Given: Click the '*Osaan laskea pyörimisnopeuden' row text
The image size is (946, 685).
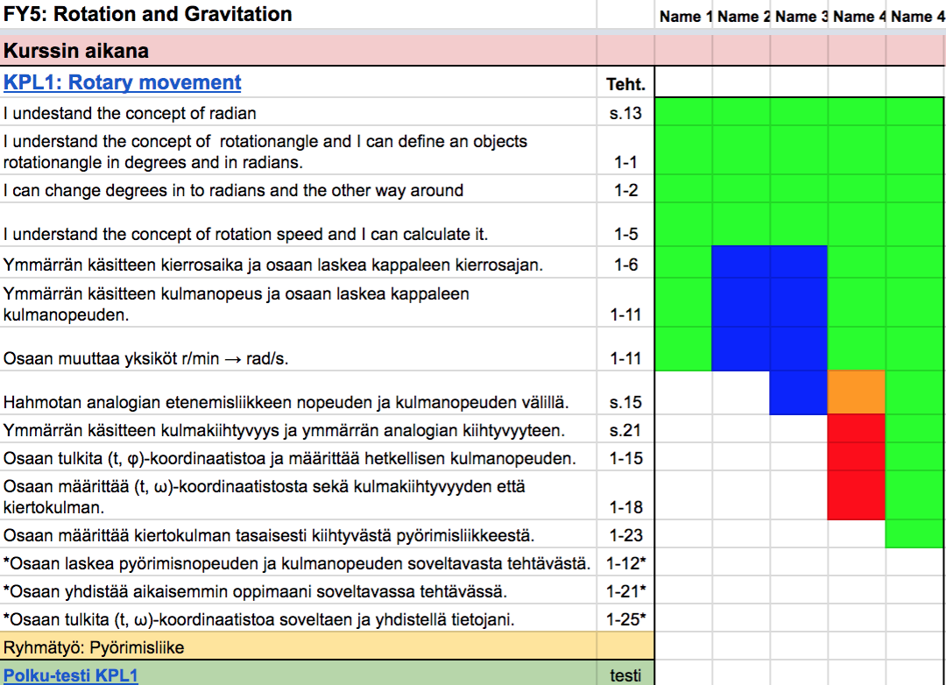Looking at the screenshot, I should [297, 563].
